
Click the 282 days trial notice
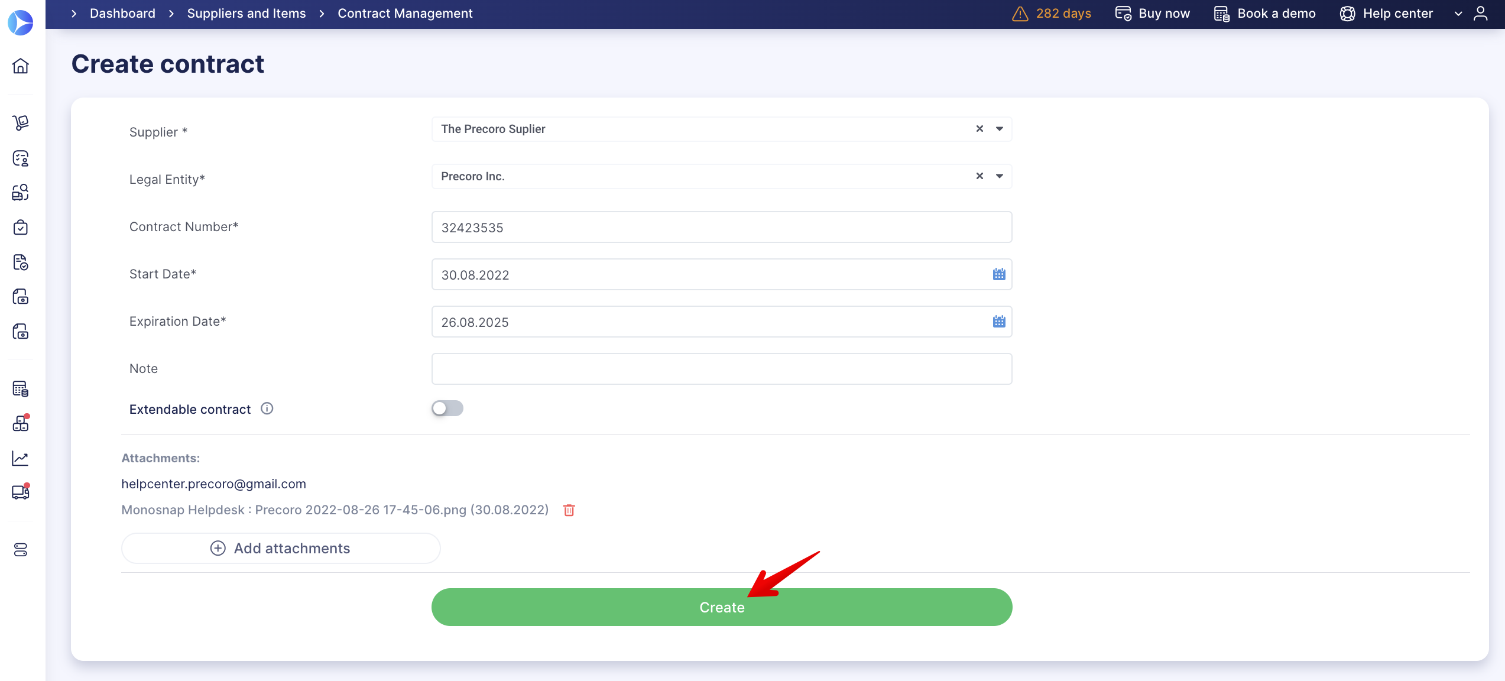point(1052,14)
